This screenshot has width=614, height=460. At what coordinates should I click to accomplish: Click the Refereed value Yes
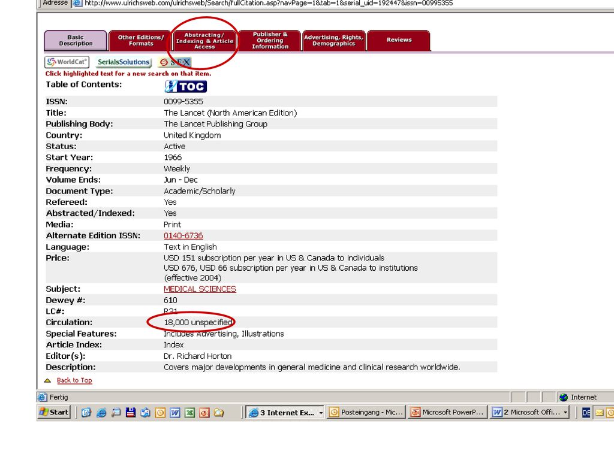(170, 202)
